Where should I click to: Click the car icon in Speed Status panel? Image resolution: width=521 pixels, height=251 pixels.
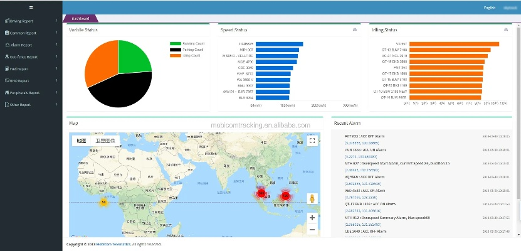click(x=355, y=29)
